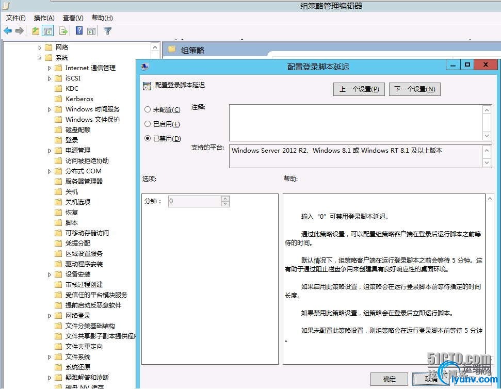Image resolution: width=501 pixels, height=389 pixels.
Task: Open the 操作(A) menu
Action: pyautogui.click(x=44, y=18)
